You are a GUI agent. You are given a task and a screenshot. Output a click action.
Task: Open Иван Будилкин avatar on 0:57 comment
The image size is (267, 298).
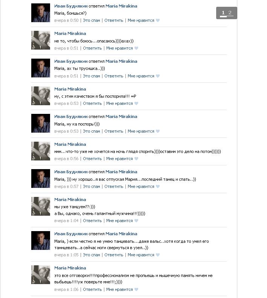[x=41, y=178]
